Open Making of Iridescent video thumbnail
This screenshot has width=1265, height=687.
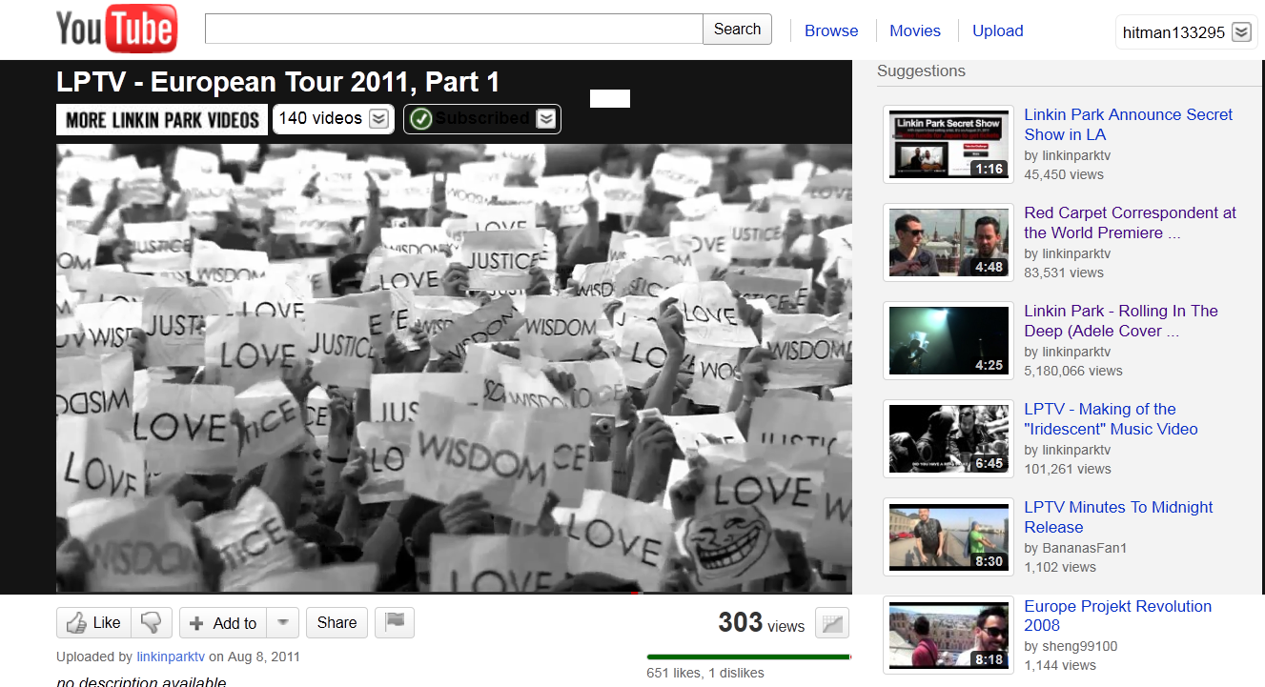tap(949, 438)
